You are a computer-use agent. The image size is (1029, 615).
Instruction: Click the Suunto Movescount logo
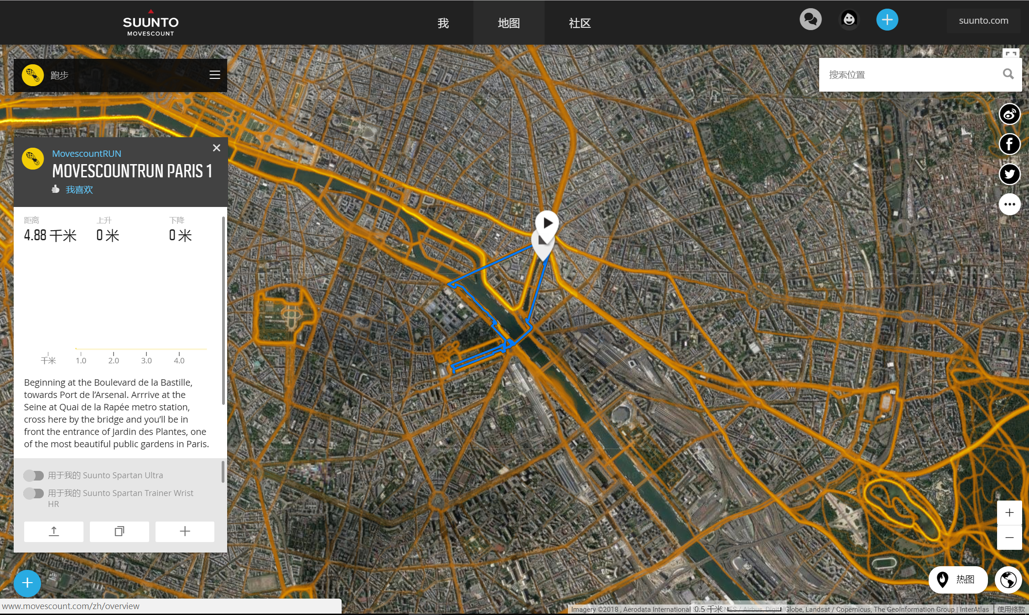tap(151, 23)
